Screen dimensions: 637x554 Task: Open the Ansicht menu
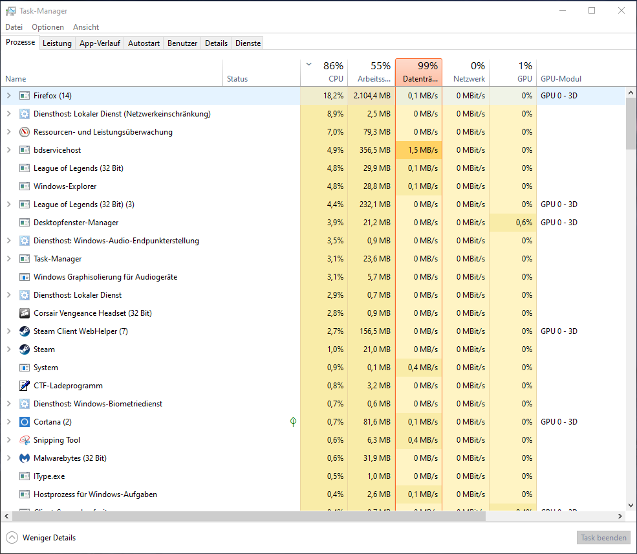click(x=86, y=27)
